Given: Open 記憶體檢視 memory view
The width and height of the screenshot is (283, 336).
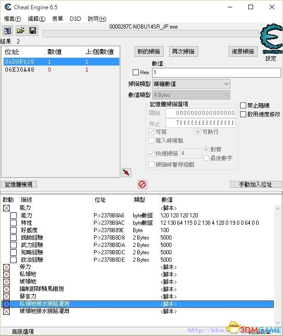Looking at the screenshot, I should coord(19,185).
